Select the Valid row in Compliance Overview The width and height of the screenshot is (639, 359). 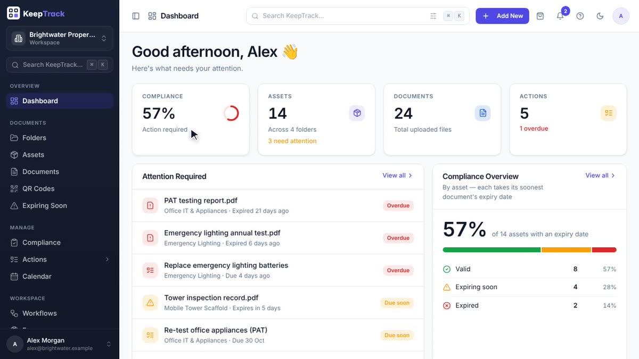[x=529, y=269]
